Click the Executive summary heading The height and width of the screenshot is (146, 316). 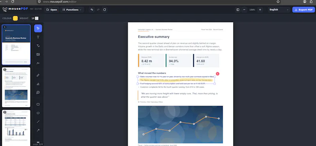click(x=154, y=37)
